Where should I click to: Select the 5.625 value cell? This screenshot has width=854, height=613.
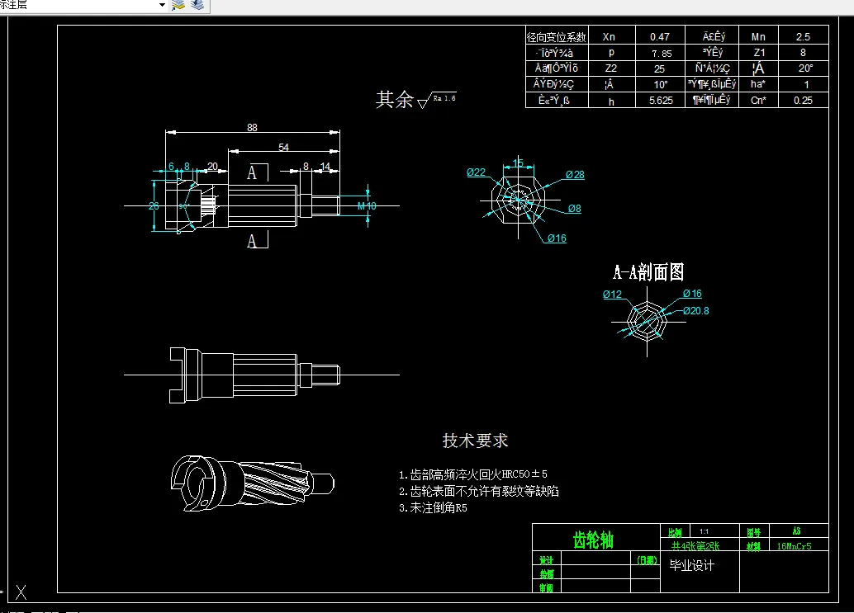661,101
